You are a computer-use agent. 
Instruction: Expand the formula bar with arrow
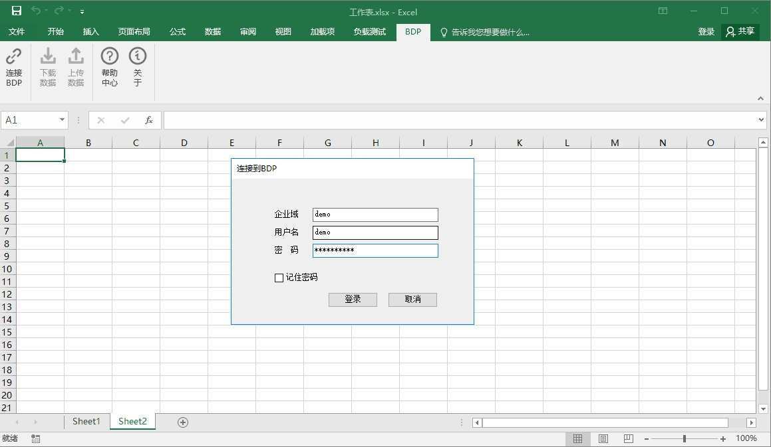(761, 120)
